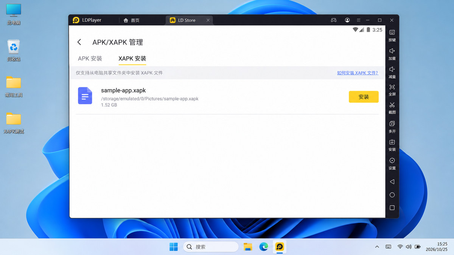This screenshot has width=454, height=255.
Task: Click the yellow 安装 button for sample-app.xapk
Action: pyautogui.click(x=364, y=97)
